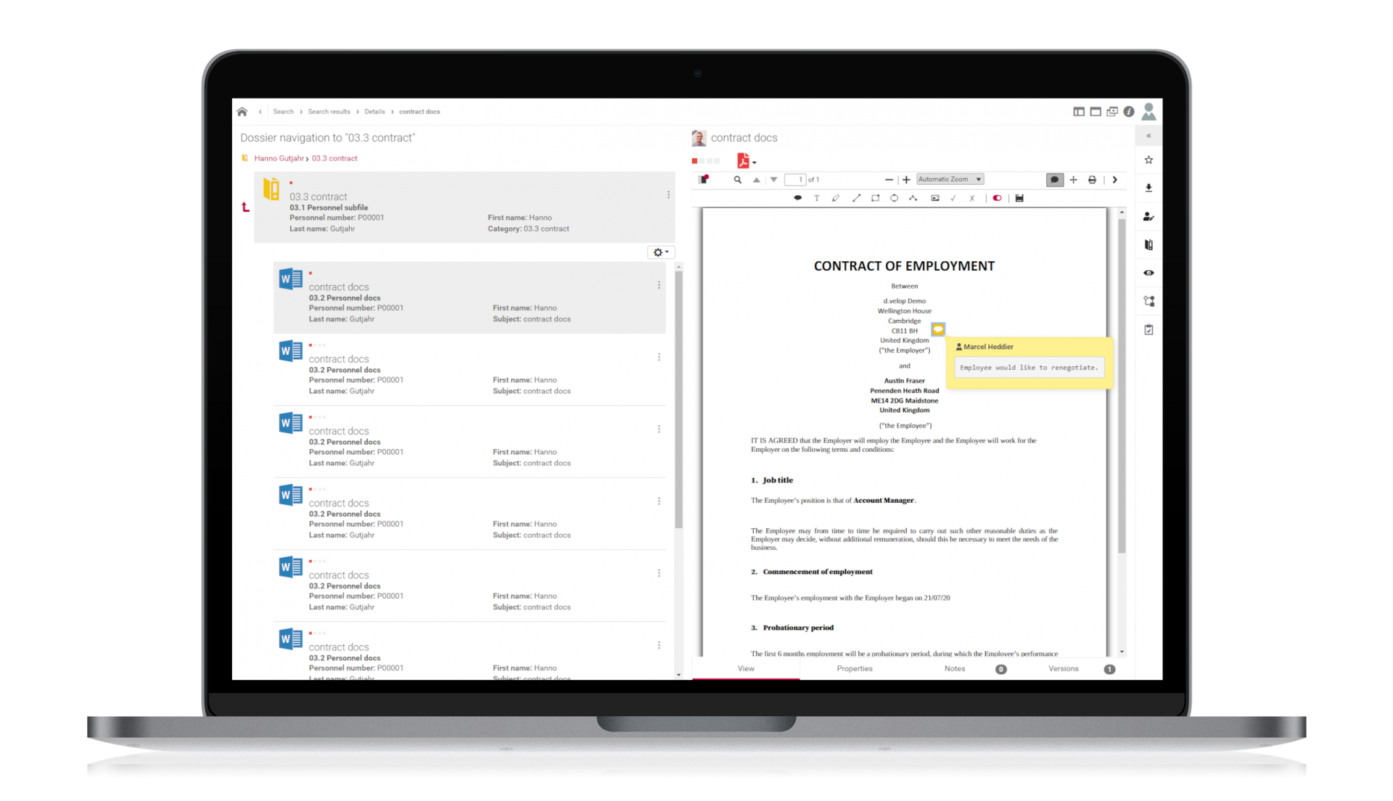Click the eye icon in sidebar
The width and height of the screenshot is (1393, 801).
(x=1148, y=273)
